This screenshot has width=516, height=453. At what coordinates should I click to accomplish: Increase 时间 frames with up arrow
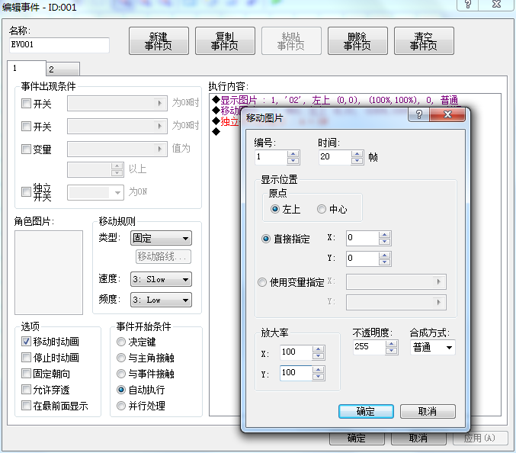pyautogui.click(x=357, y=154)
